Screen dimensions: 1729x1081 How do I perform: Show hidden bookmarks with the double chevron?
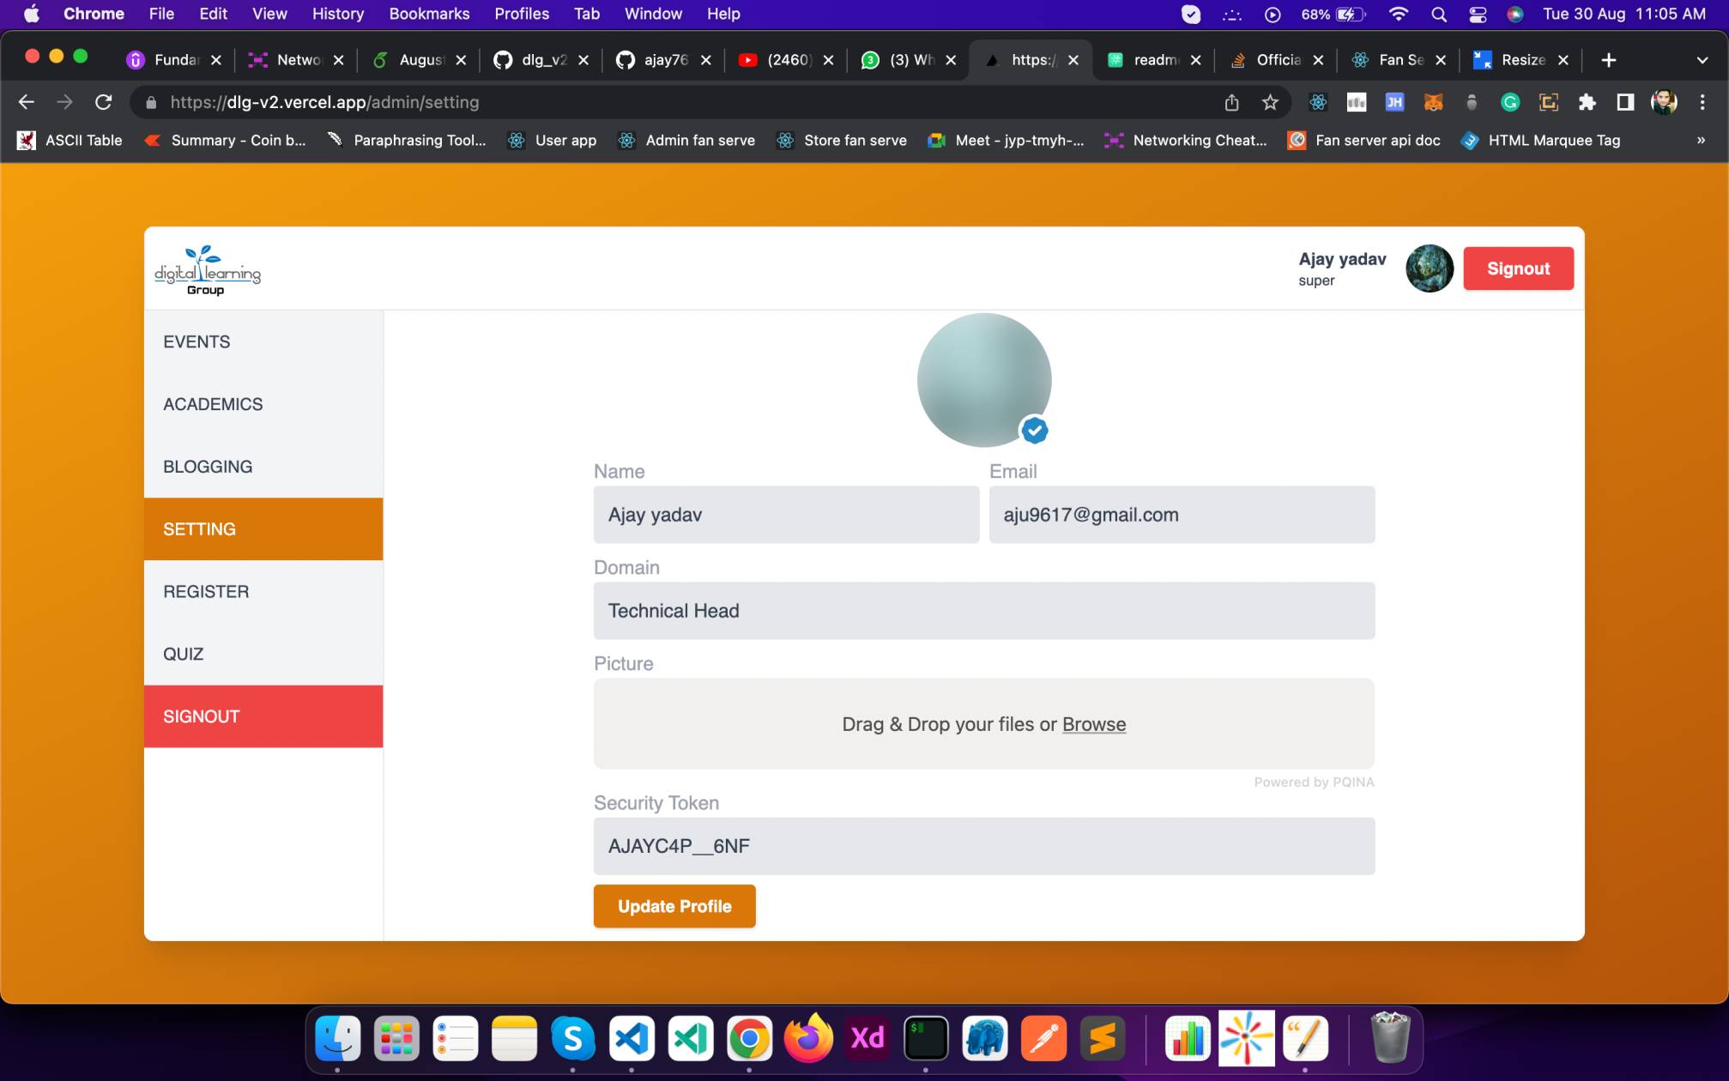coord(1701,140)
